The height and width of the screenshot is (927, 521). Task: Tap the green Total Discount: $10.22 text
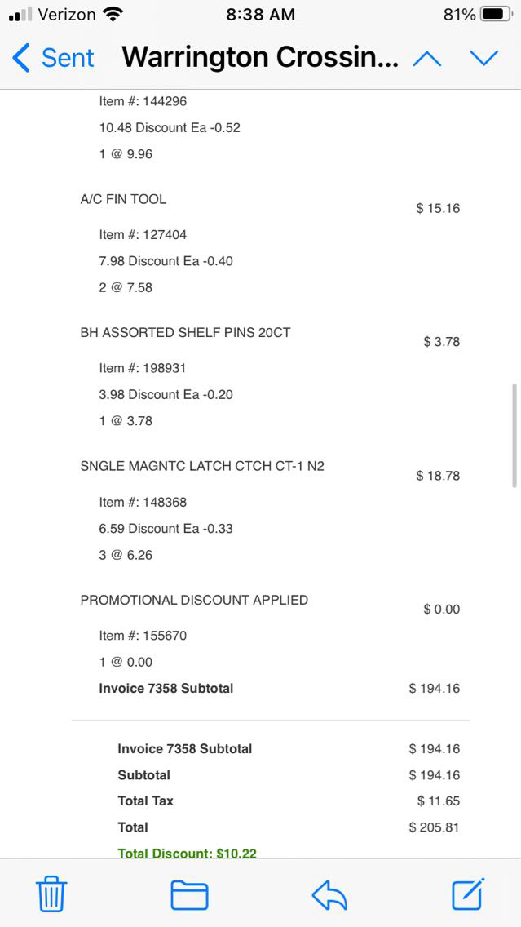pos(187,853)
